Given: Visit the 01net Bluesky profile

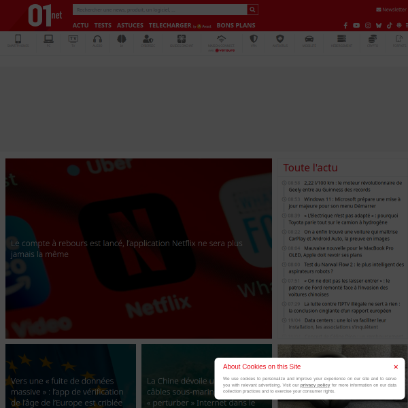Looking at the screenshot, I should pyautogui.click(x=379, y=25).
